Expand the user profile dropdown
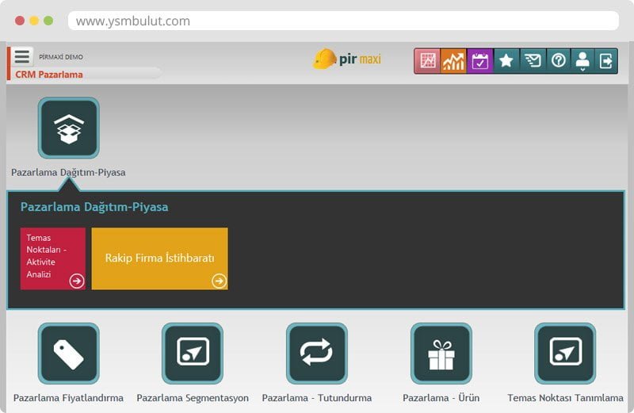 (x=583, y=62)
